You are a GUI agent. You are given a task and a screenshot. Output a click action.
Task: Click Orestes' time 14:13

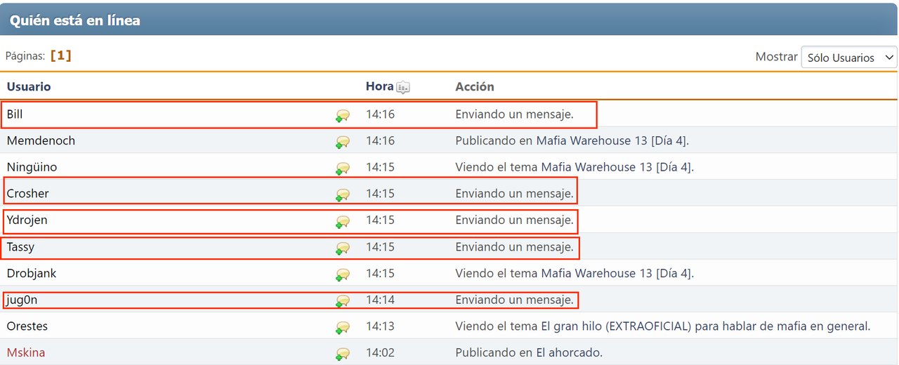[380, 326]
